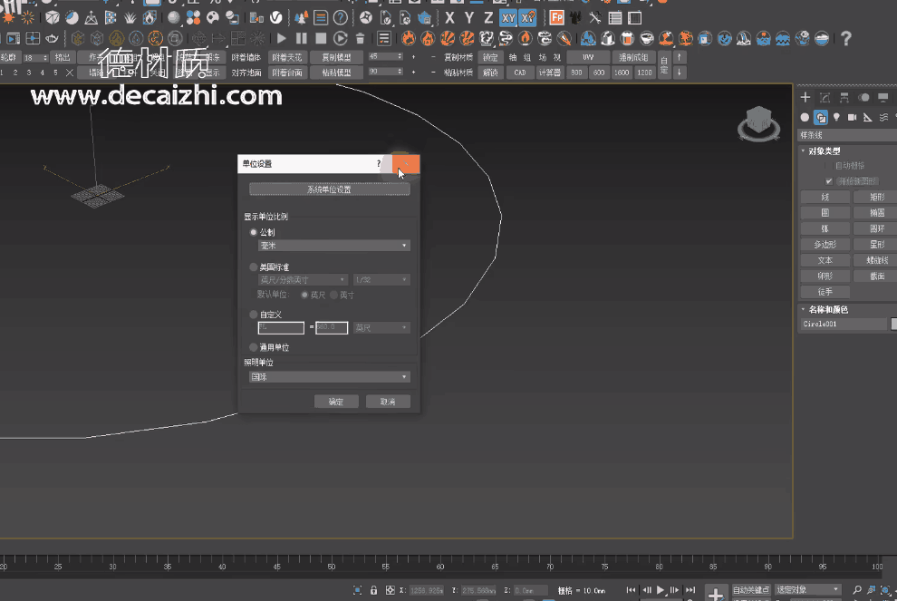Viewport: 897px width, 601px height.
Task: Click the 多边形 polygon shape button
Action: tap(825, 245)
